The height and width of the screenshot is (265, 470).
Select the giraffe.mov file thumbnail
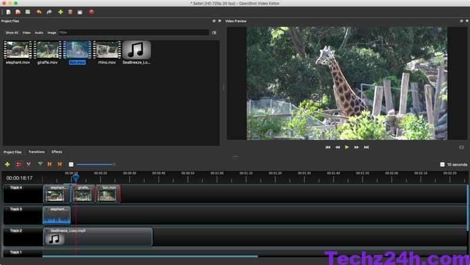tap(48, 50)
